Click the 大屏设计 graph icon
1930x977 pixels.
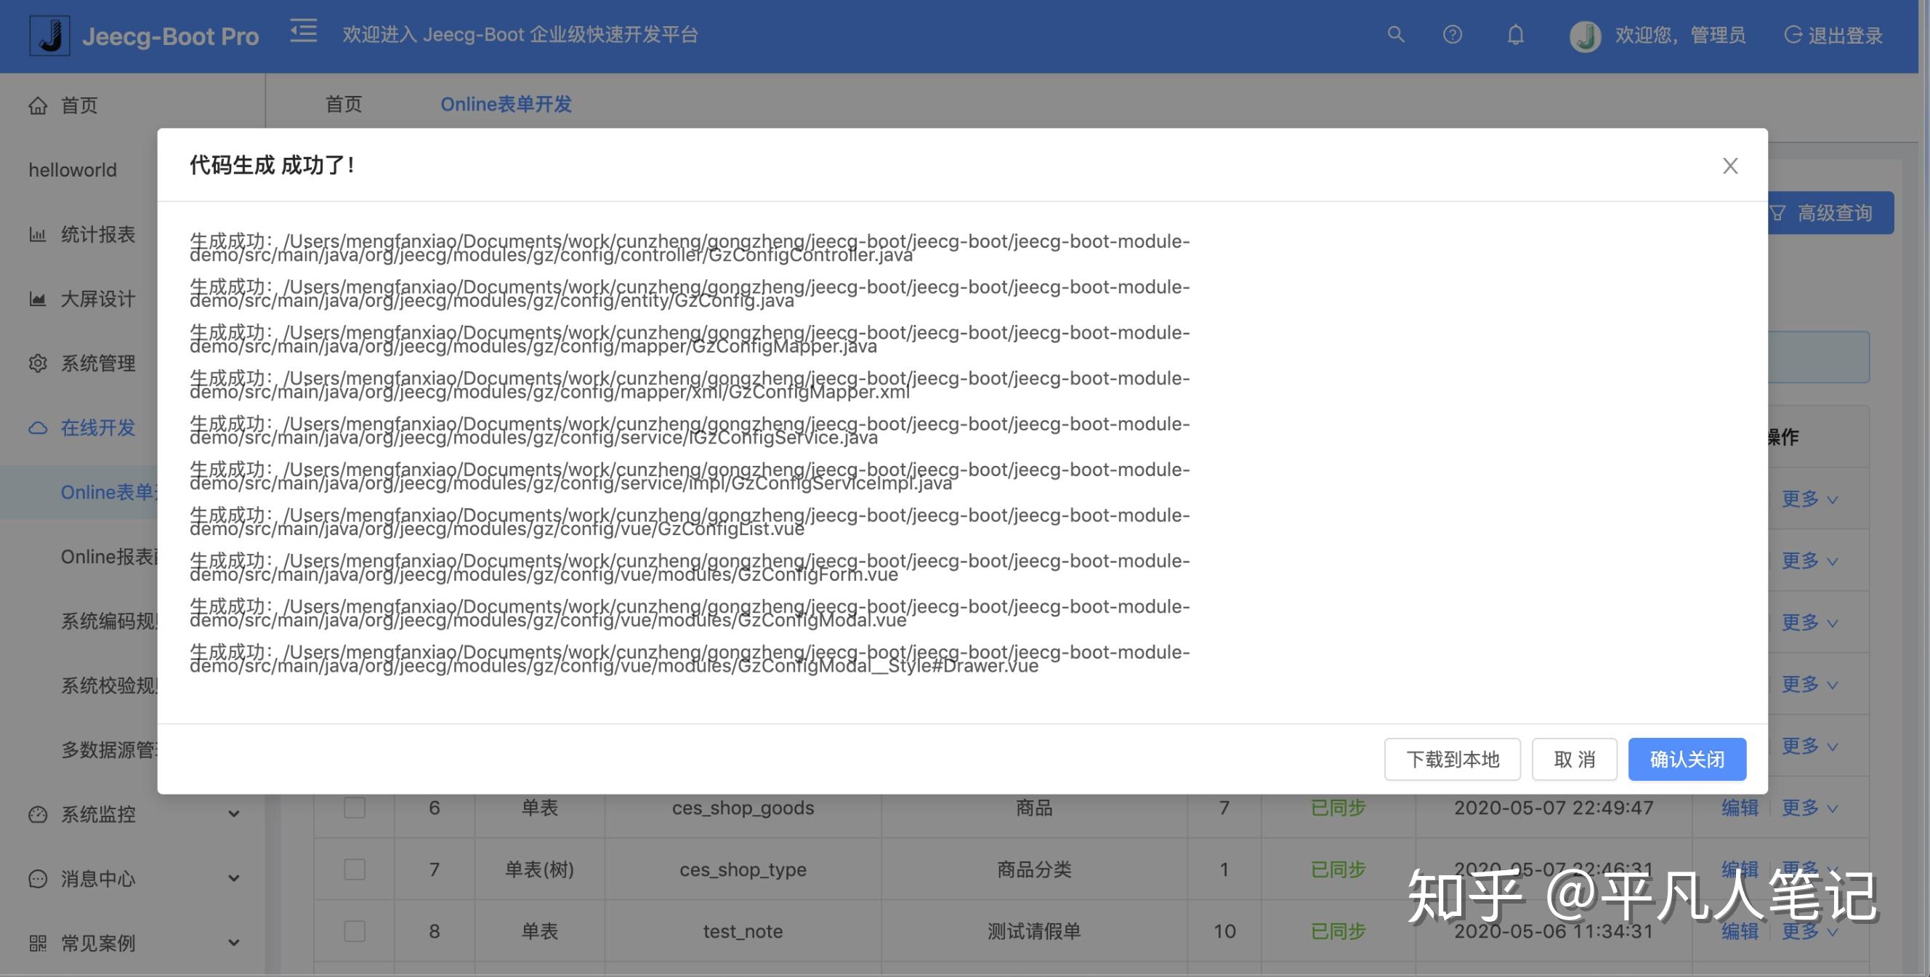click(x=37, y=299)
